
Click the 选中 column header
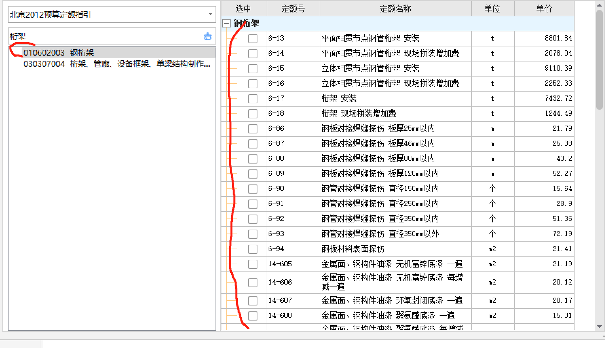tap(244, 9)
